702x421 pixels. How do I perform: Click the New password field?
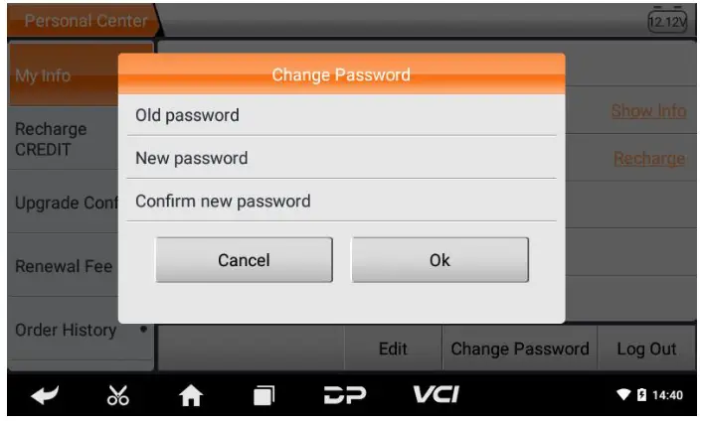(342, 158)
